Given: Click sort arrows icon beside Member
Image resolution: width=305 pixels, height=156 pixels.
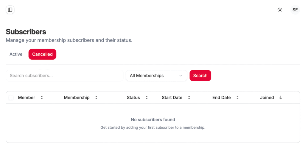Looking at the screenshot, I should 42,98.
